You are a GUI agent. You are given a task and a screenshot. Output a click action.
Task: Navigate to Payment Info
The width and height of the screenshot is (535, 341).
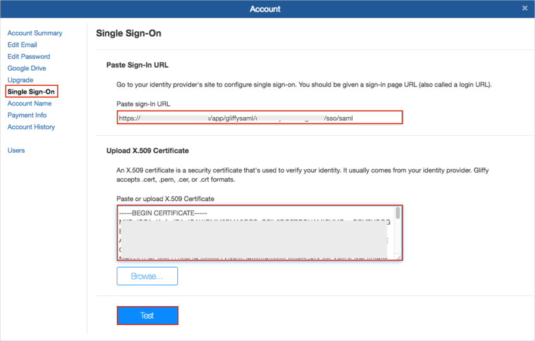[27, 115]
